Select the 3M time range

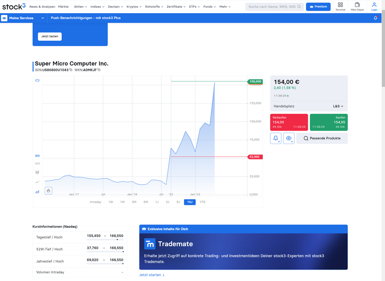(134, 202)
